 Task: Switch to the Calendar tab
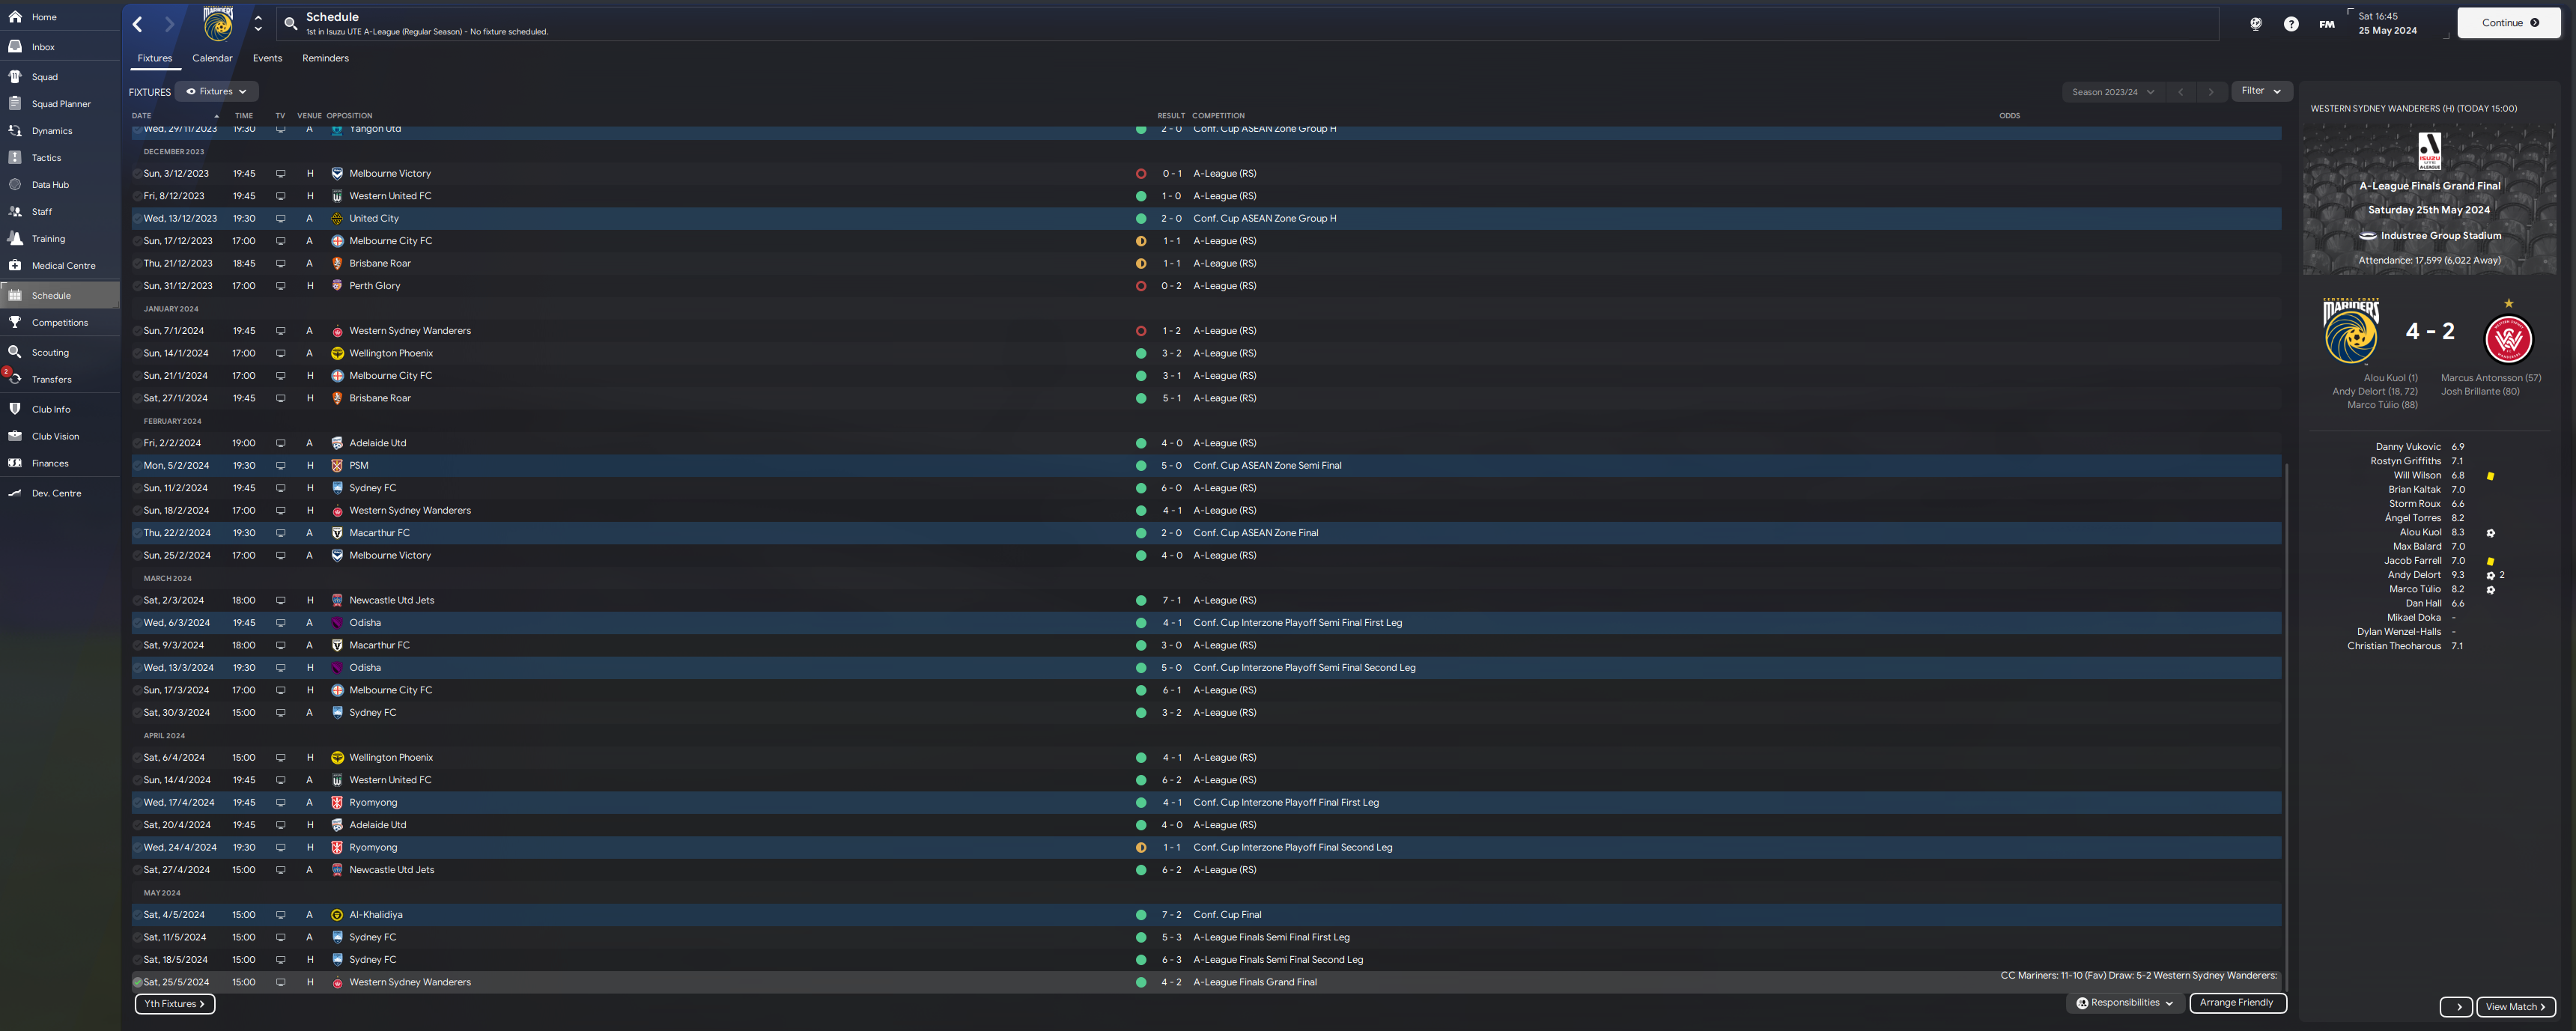tap(212, 58)
